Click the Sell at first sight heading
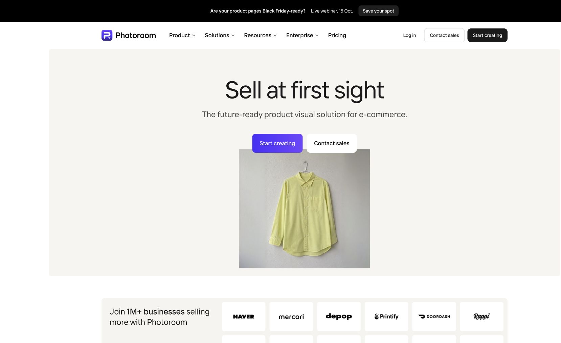Image resolution: width=561 pixels, height=343 pixels. point(305,90)
